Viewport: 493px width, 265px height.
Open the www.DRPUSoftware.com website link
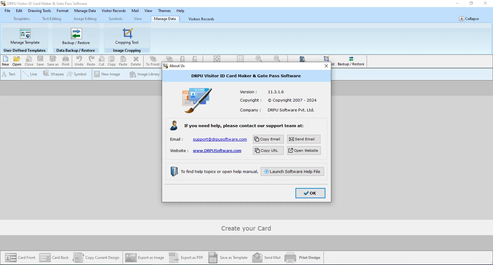tap(217, 151)
